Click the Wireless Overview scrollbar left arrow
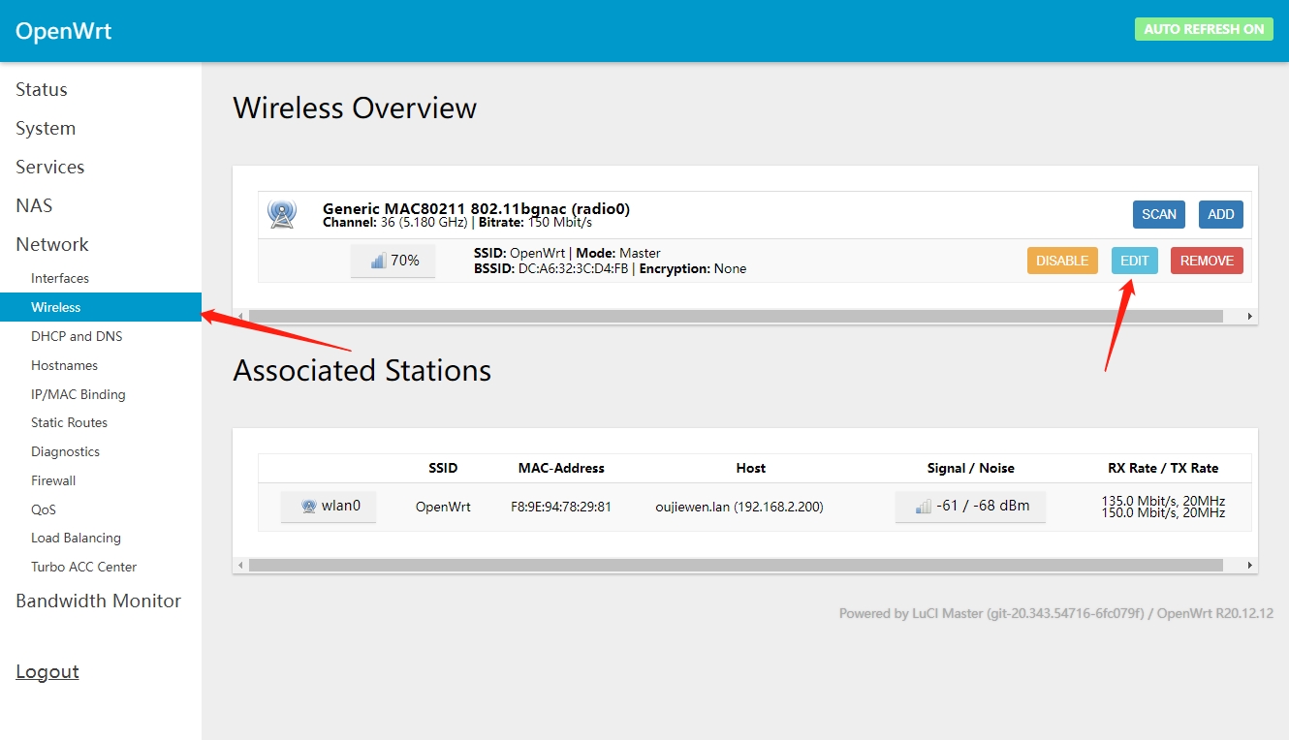The height and width of the screenshot is (740, 1289). click(x=240, y=317)
